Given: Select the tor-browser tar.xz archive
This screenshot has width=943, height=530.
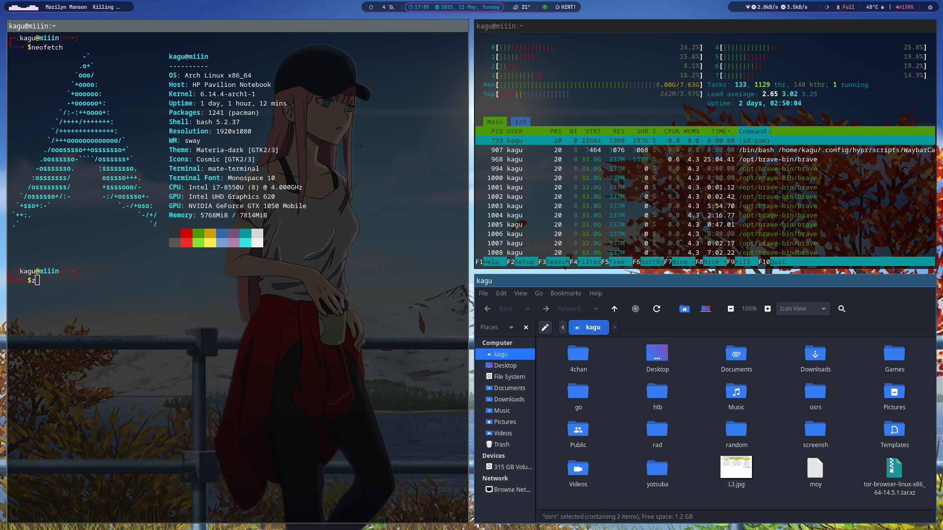Looking at the screenshot, I should click(x=894, y=477).
